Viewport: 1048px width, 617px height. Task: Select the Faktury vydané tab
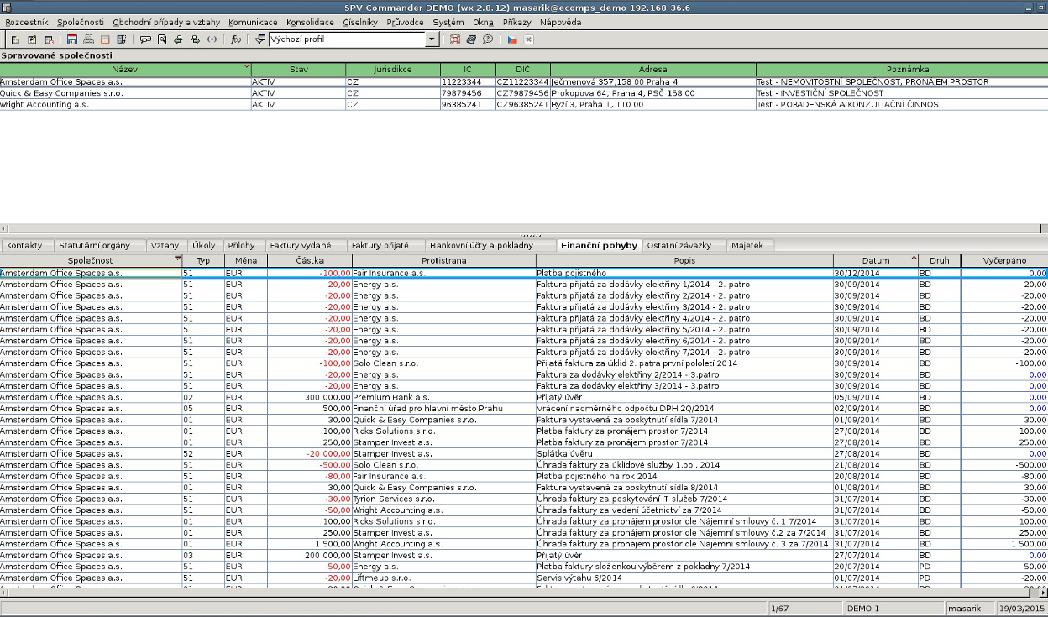[301, 245]
